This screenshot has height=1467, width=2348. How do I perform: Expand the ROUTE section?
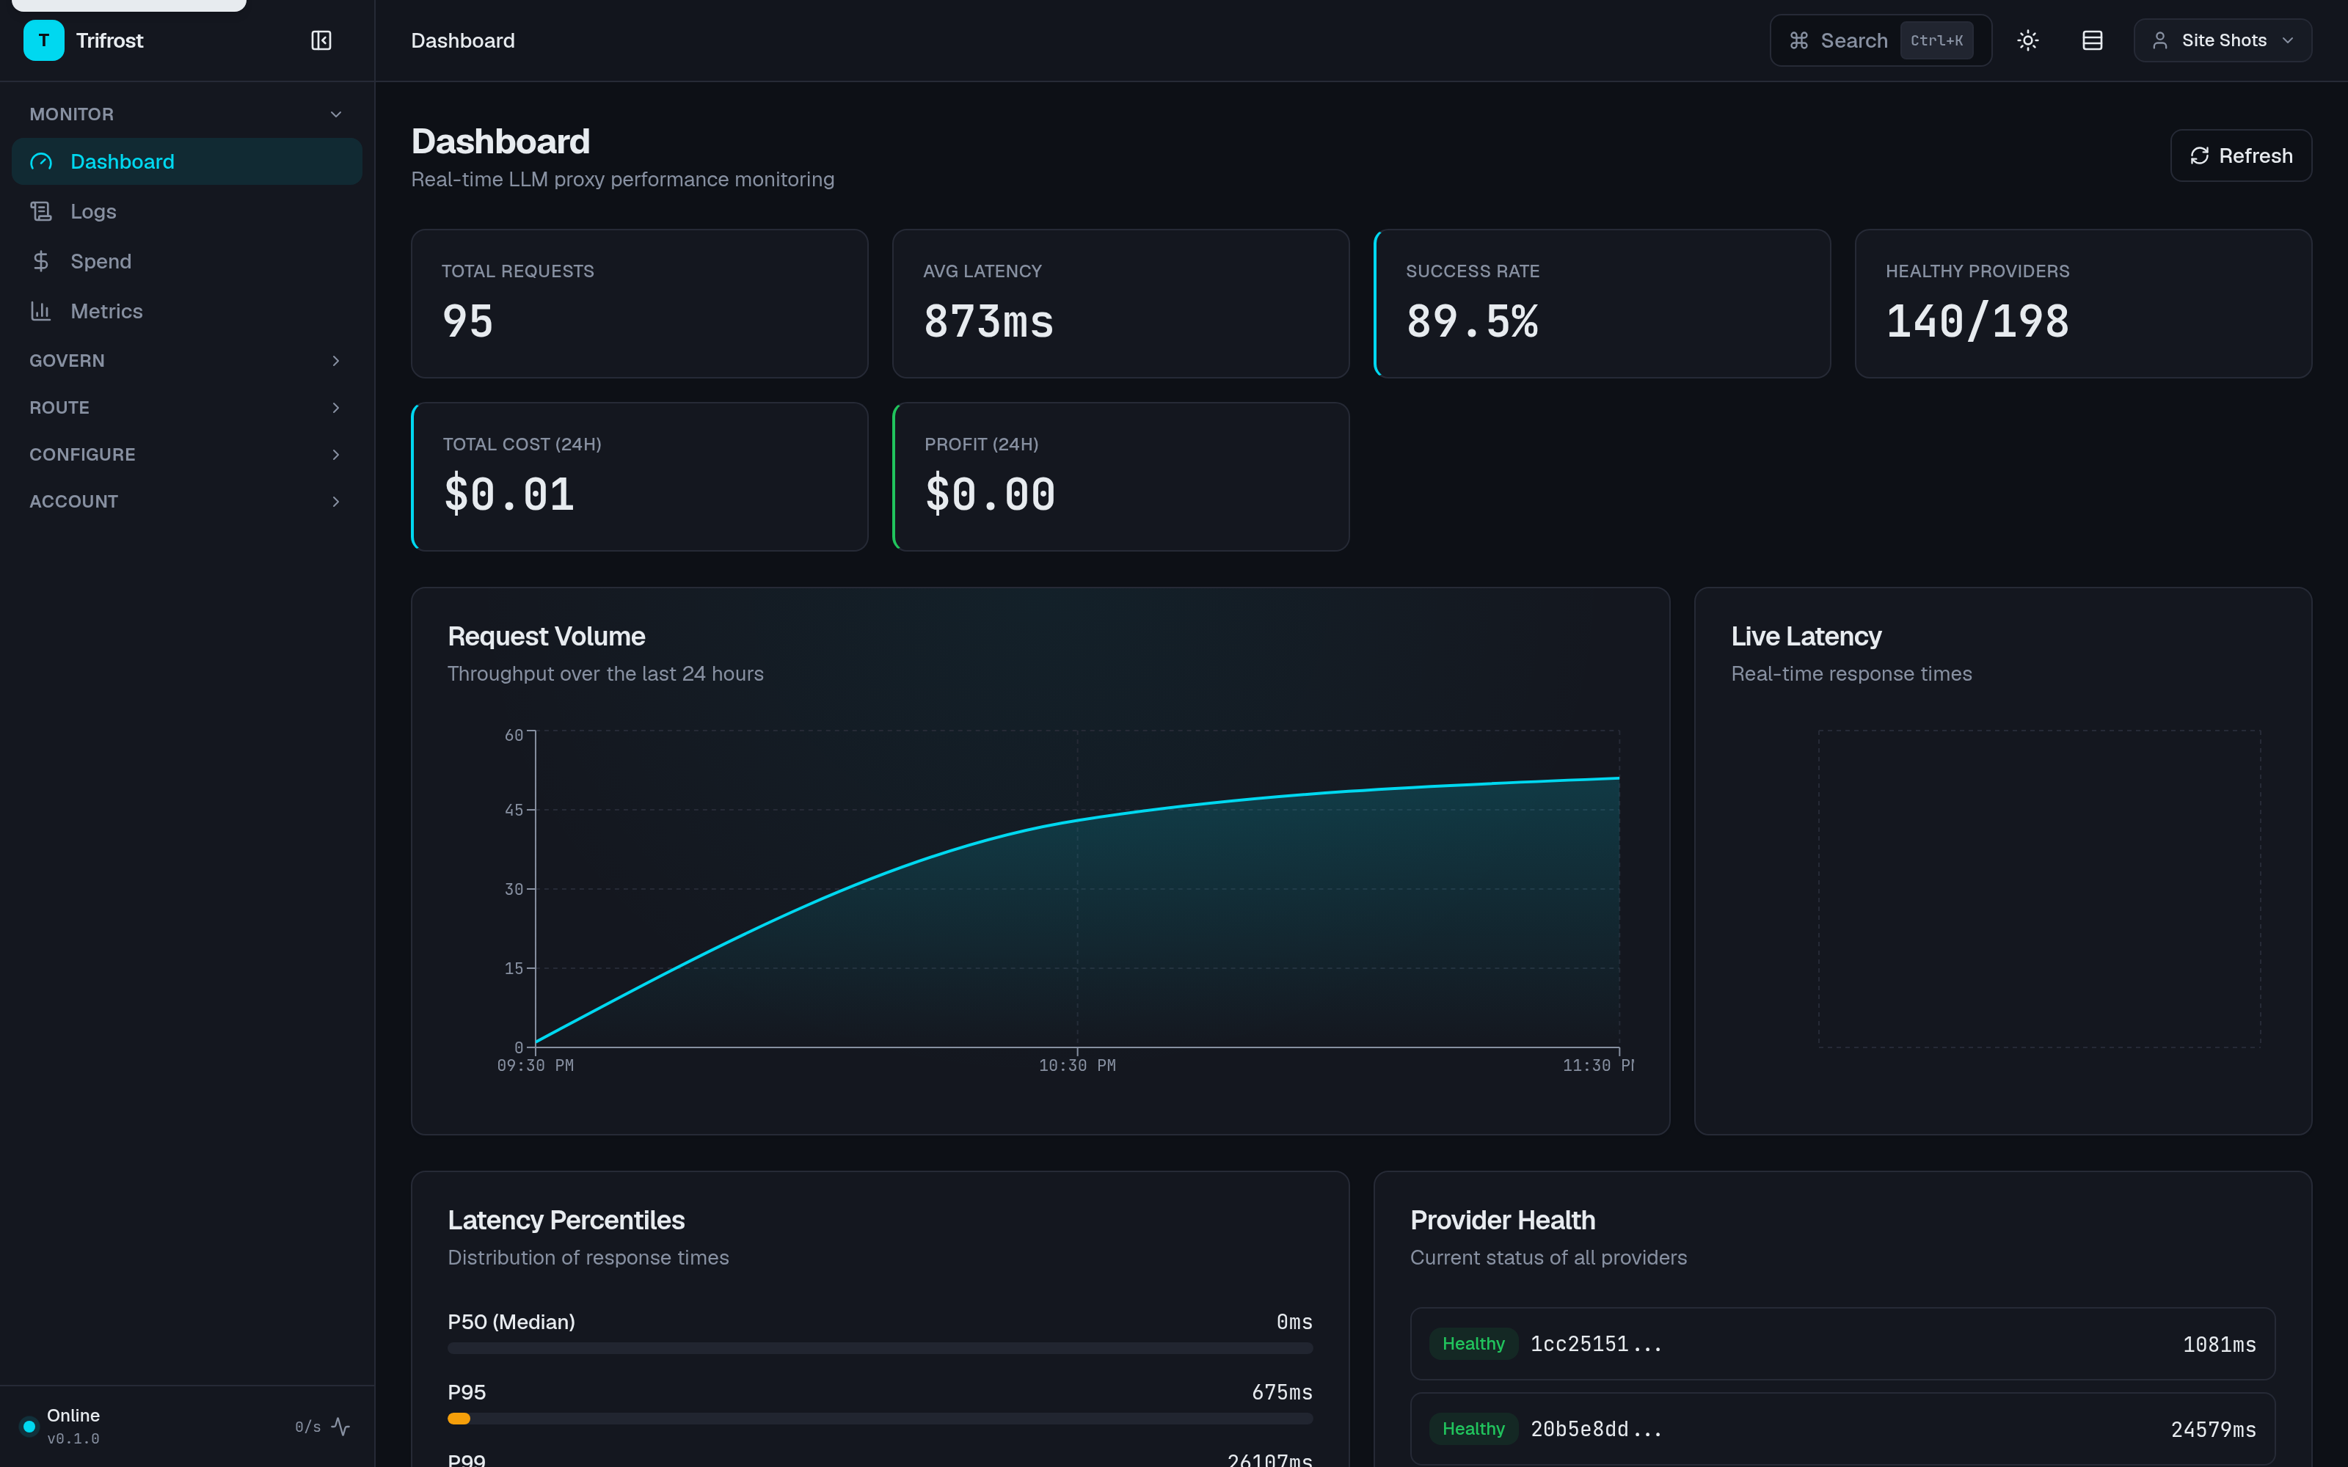[186, 408]
